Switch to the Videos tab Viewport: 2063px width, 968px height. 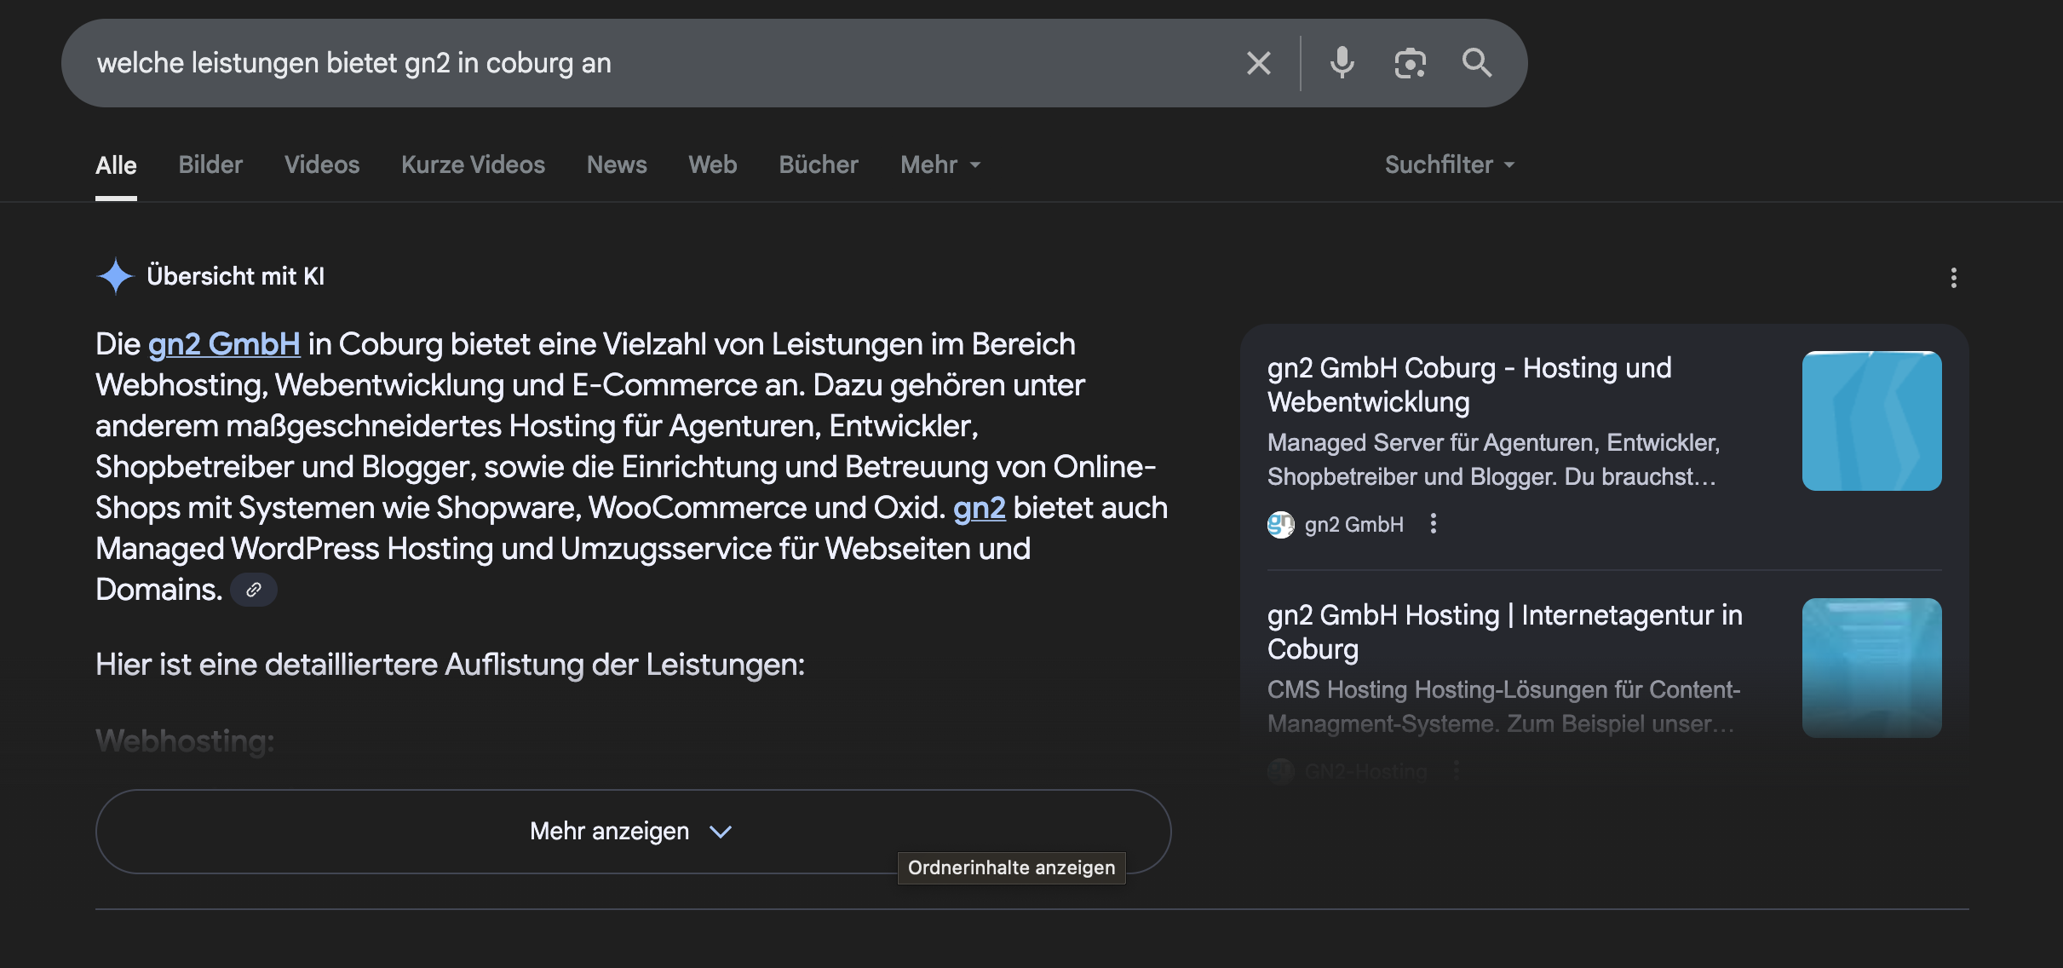[x=322, y=164]
